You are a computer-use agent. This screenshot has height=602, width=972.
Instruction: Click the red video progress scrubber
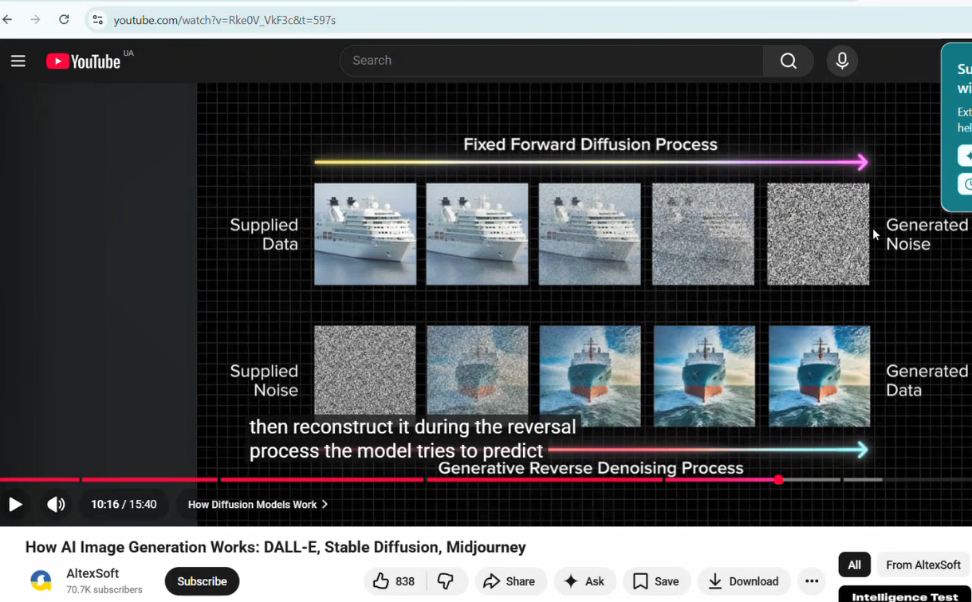tap(778, 480)
